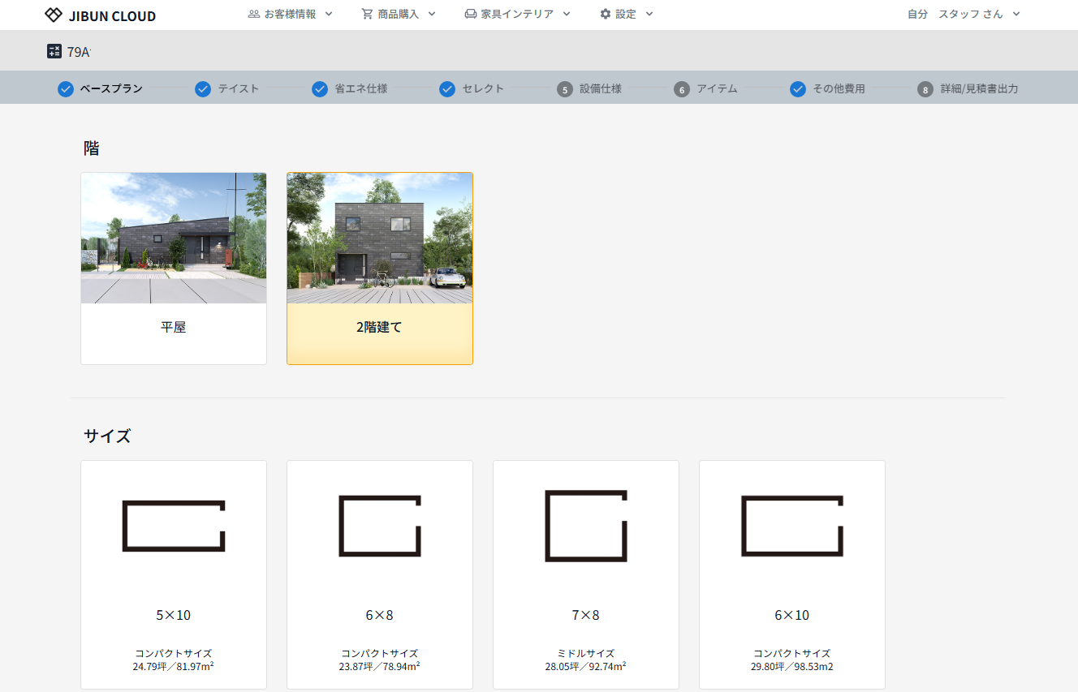Image resolution: width=1078 pixels, height=692 pixels.
Task: Choose the 平屋 single-story house card
Action: pos(174,268)
